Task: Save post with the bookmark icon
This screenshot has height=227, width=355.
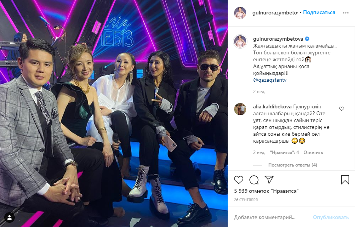Action: pos(345,180)
